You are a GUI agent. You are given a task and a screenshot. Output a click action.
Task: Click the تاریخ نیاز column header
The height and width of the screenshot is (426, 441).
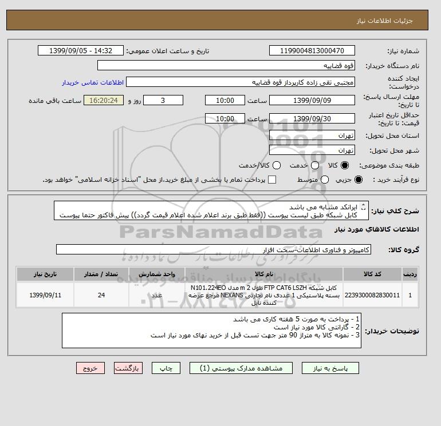[x=45, y=274]
